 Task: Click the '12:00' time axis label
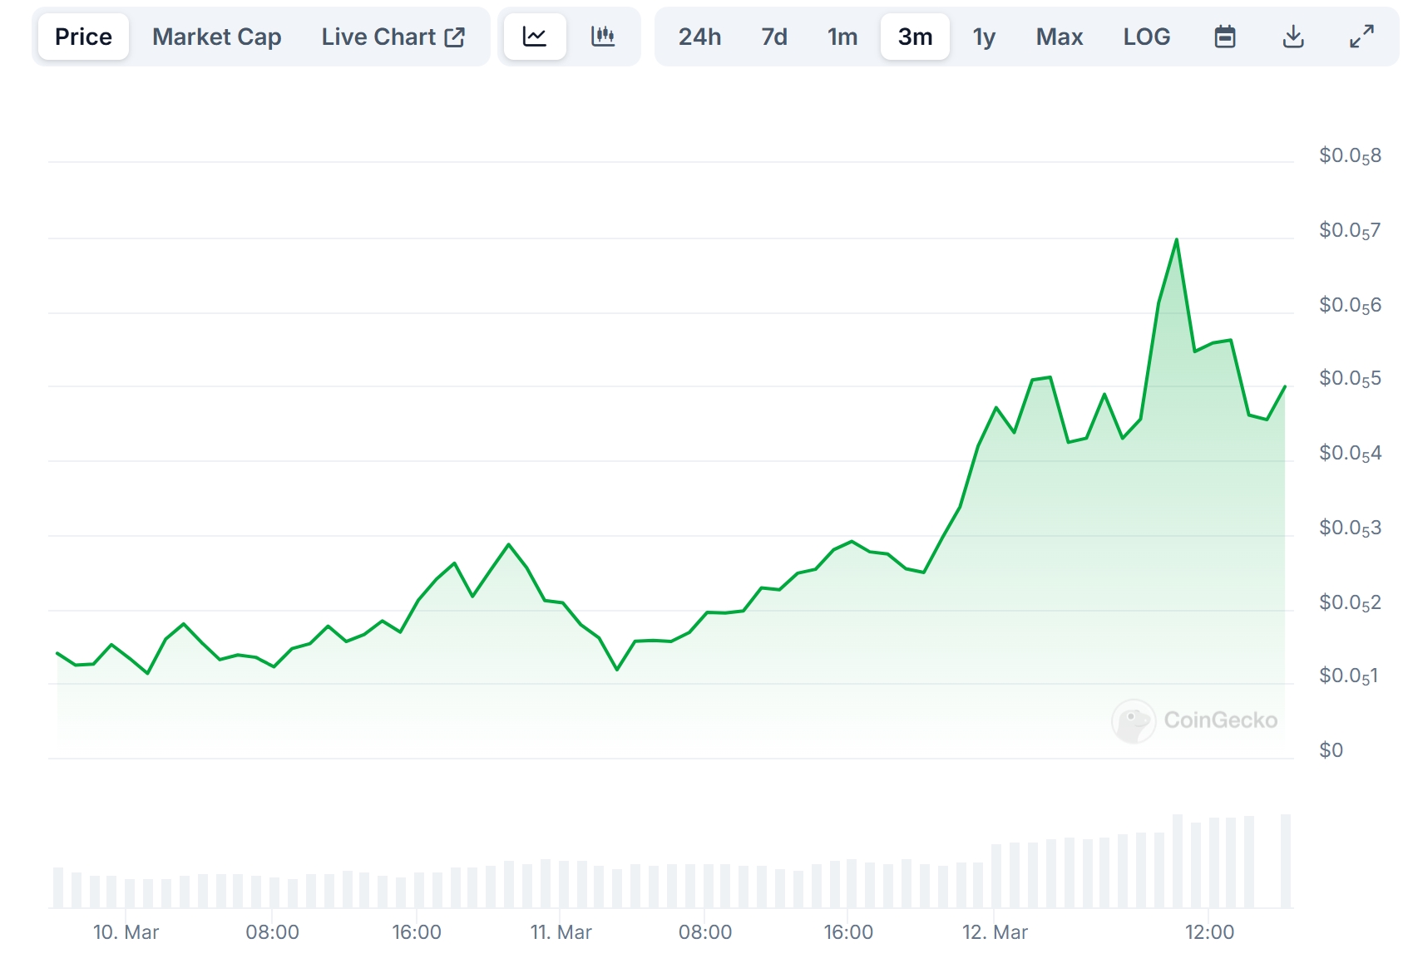(x=1209, y=932)
